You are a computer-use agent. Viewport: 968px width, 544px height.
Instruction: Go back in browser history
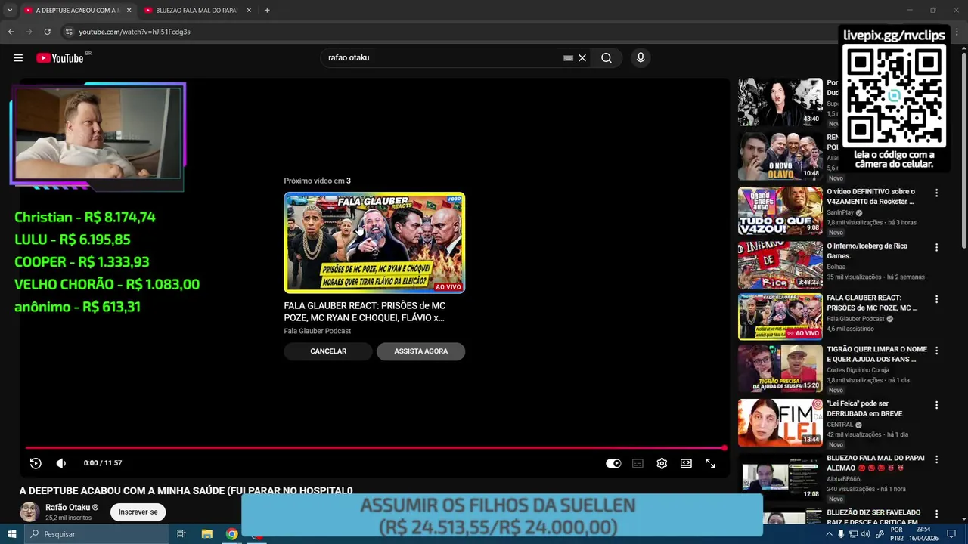[x=11, y=32]
